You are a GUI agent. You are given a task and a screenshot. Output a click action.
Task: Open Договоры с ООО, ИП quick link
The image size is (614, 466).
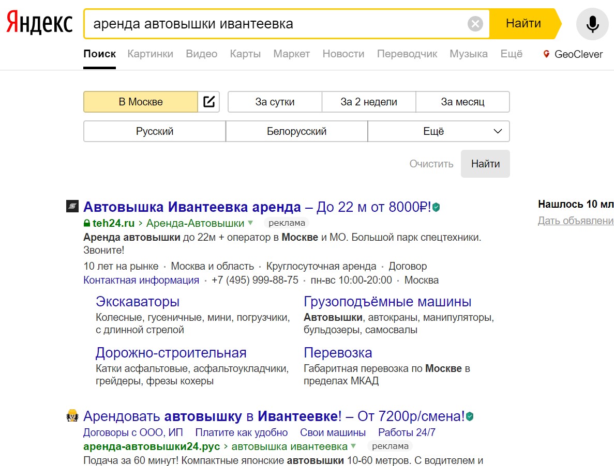pos(133,433)
